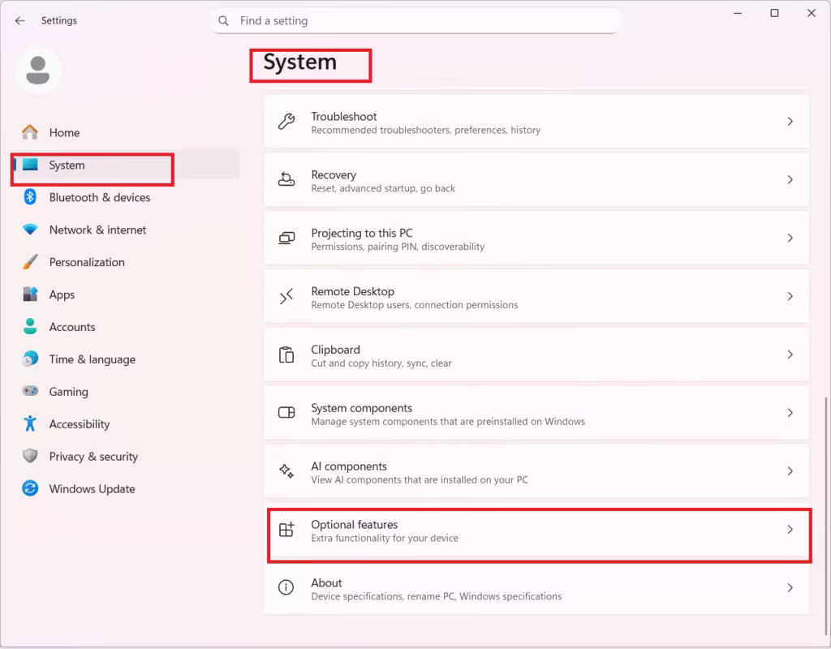This screenshot has width=831, height=649.
Task: Click the search magnifier icon
Action: (x=224, y=20)
